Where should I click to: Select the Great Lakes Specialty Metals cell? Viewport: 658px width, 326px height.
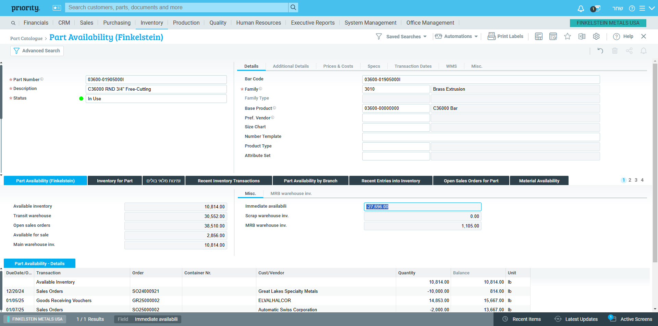tap(326, 291)
